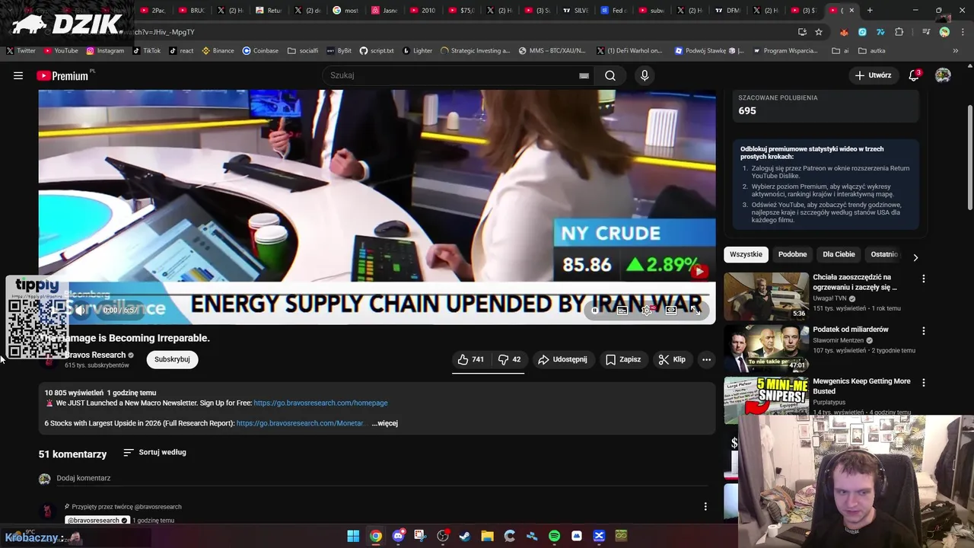
Task: Open @bravosresearch pinned comment author
Action: (x=97, y=521)
